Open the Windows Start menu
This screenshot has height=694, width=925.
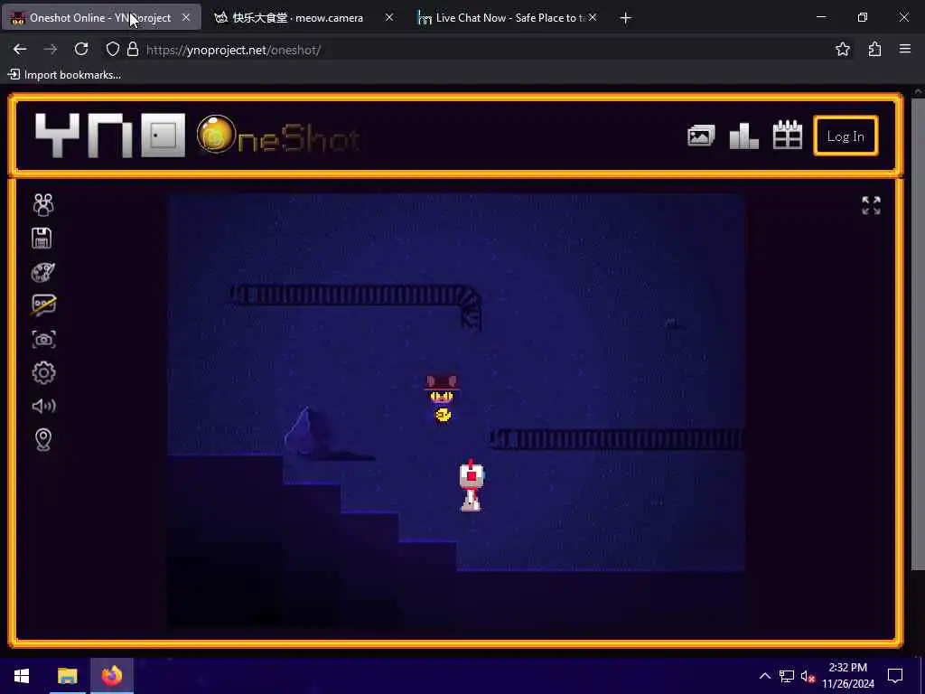(x=22, y=676)
